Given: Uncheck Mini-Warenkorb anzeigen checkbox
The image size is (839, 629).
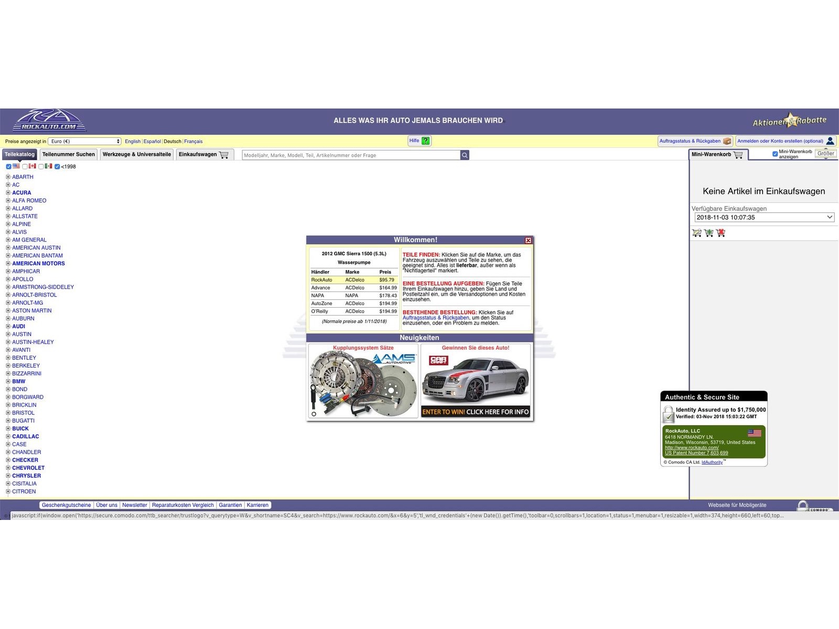Looking at the screenshot, I should point(775,154).
